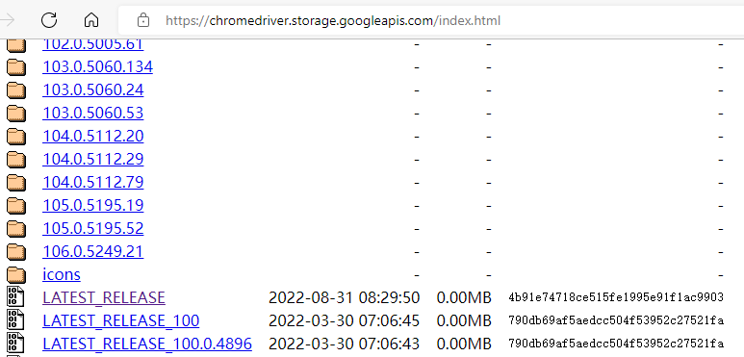Open the 104.0.5112.29 version link

[x=93, y=159]
